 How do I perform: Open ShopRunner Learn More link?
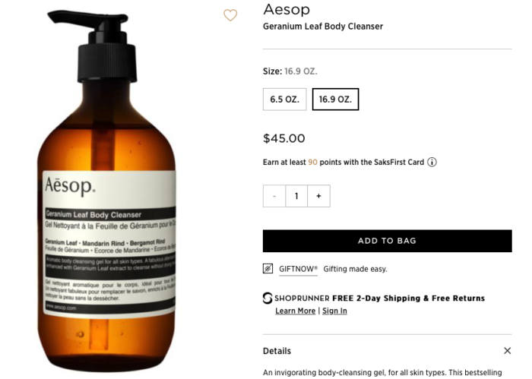click(x=295, y=311)
